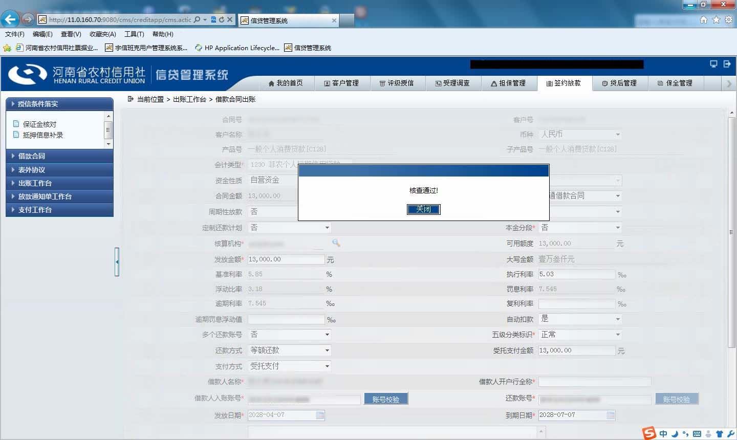Click the browser forward arrow button

(28, 19)
